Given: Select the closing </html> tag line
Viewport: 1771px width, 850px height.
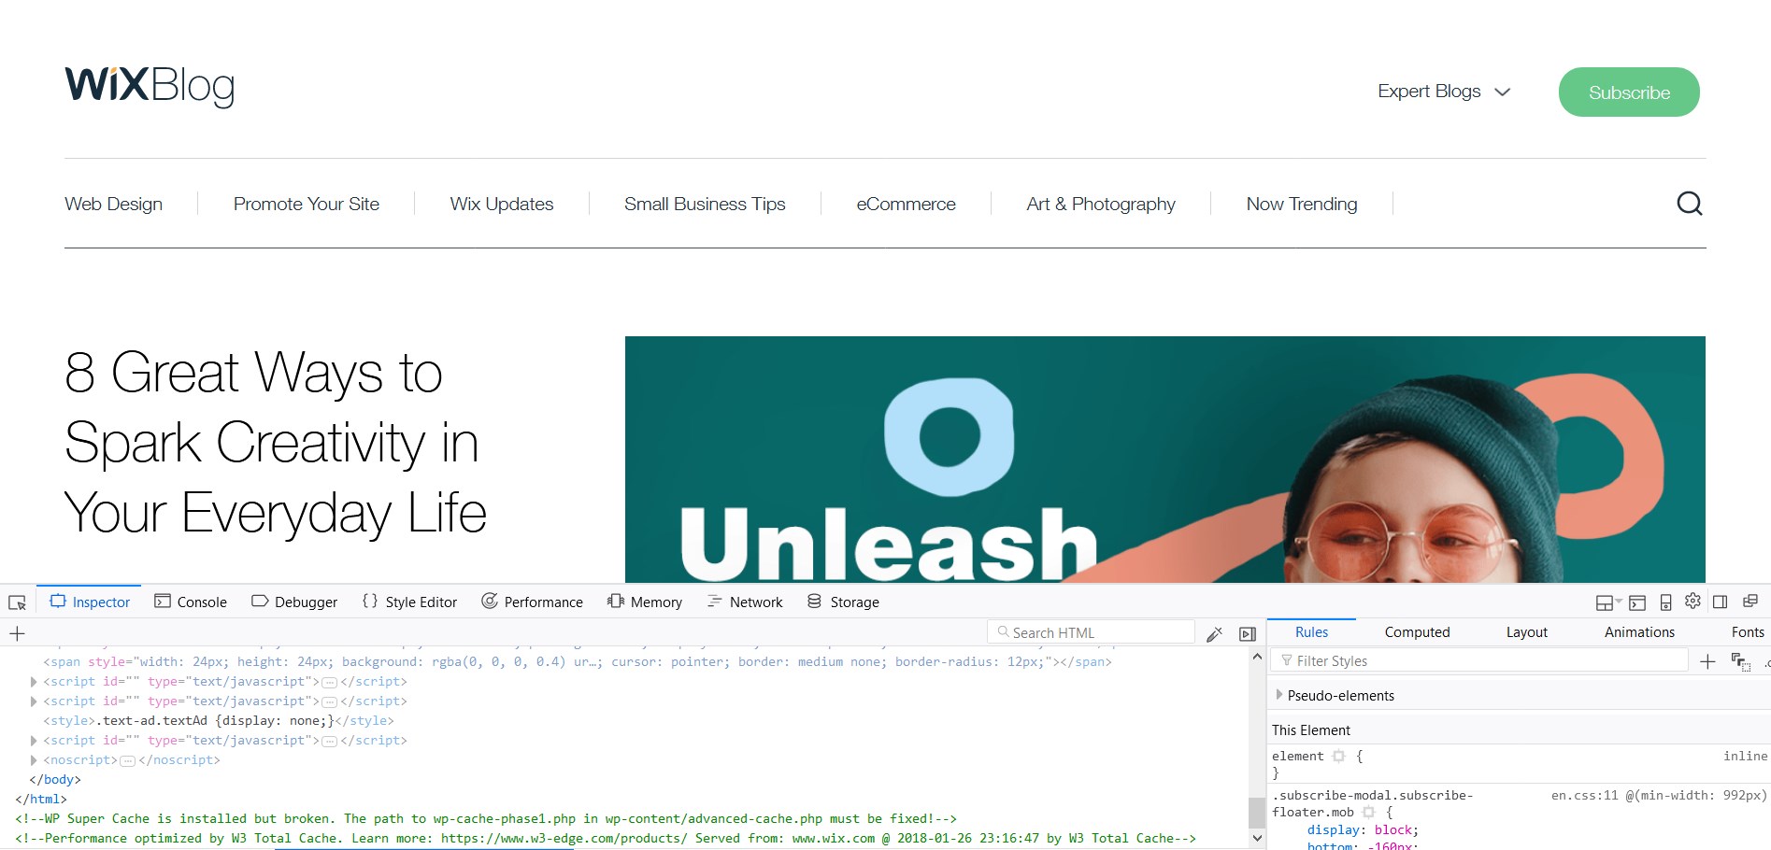Looking at the screenshot, I should point(41,800).
